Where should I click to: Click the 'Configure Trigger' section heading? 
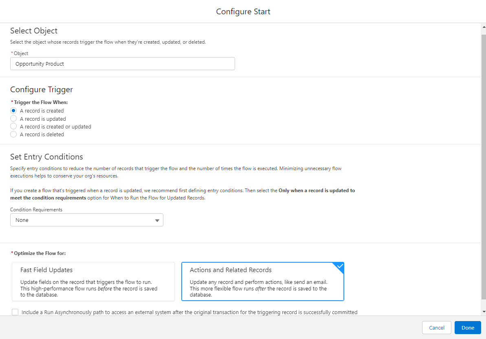(42, 89)
